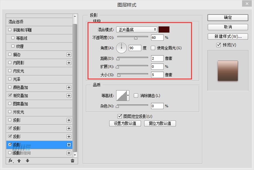The image size is (254, 170).
Task: Click the 确定 button
Action: pos(227,18)
